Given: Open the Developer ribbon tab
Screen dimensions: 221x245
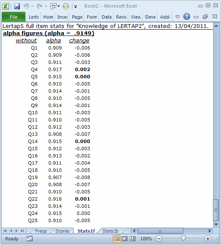Looking at the screenshot, I should [x=150, y=17].
